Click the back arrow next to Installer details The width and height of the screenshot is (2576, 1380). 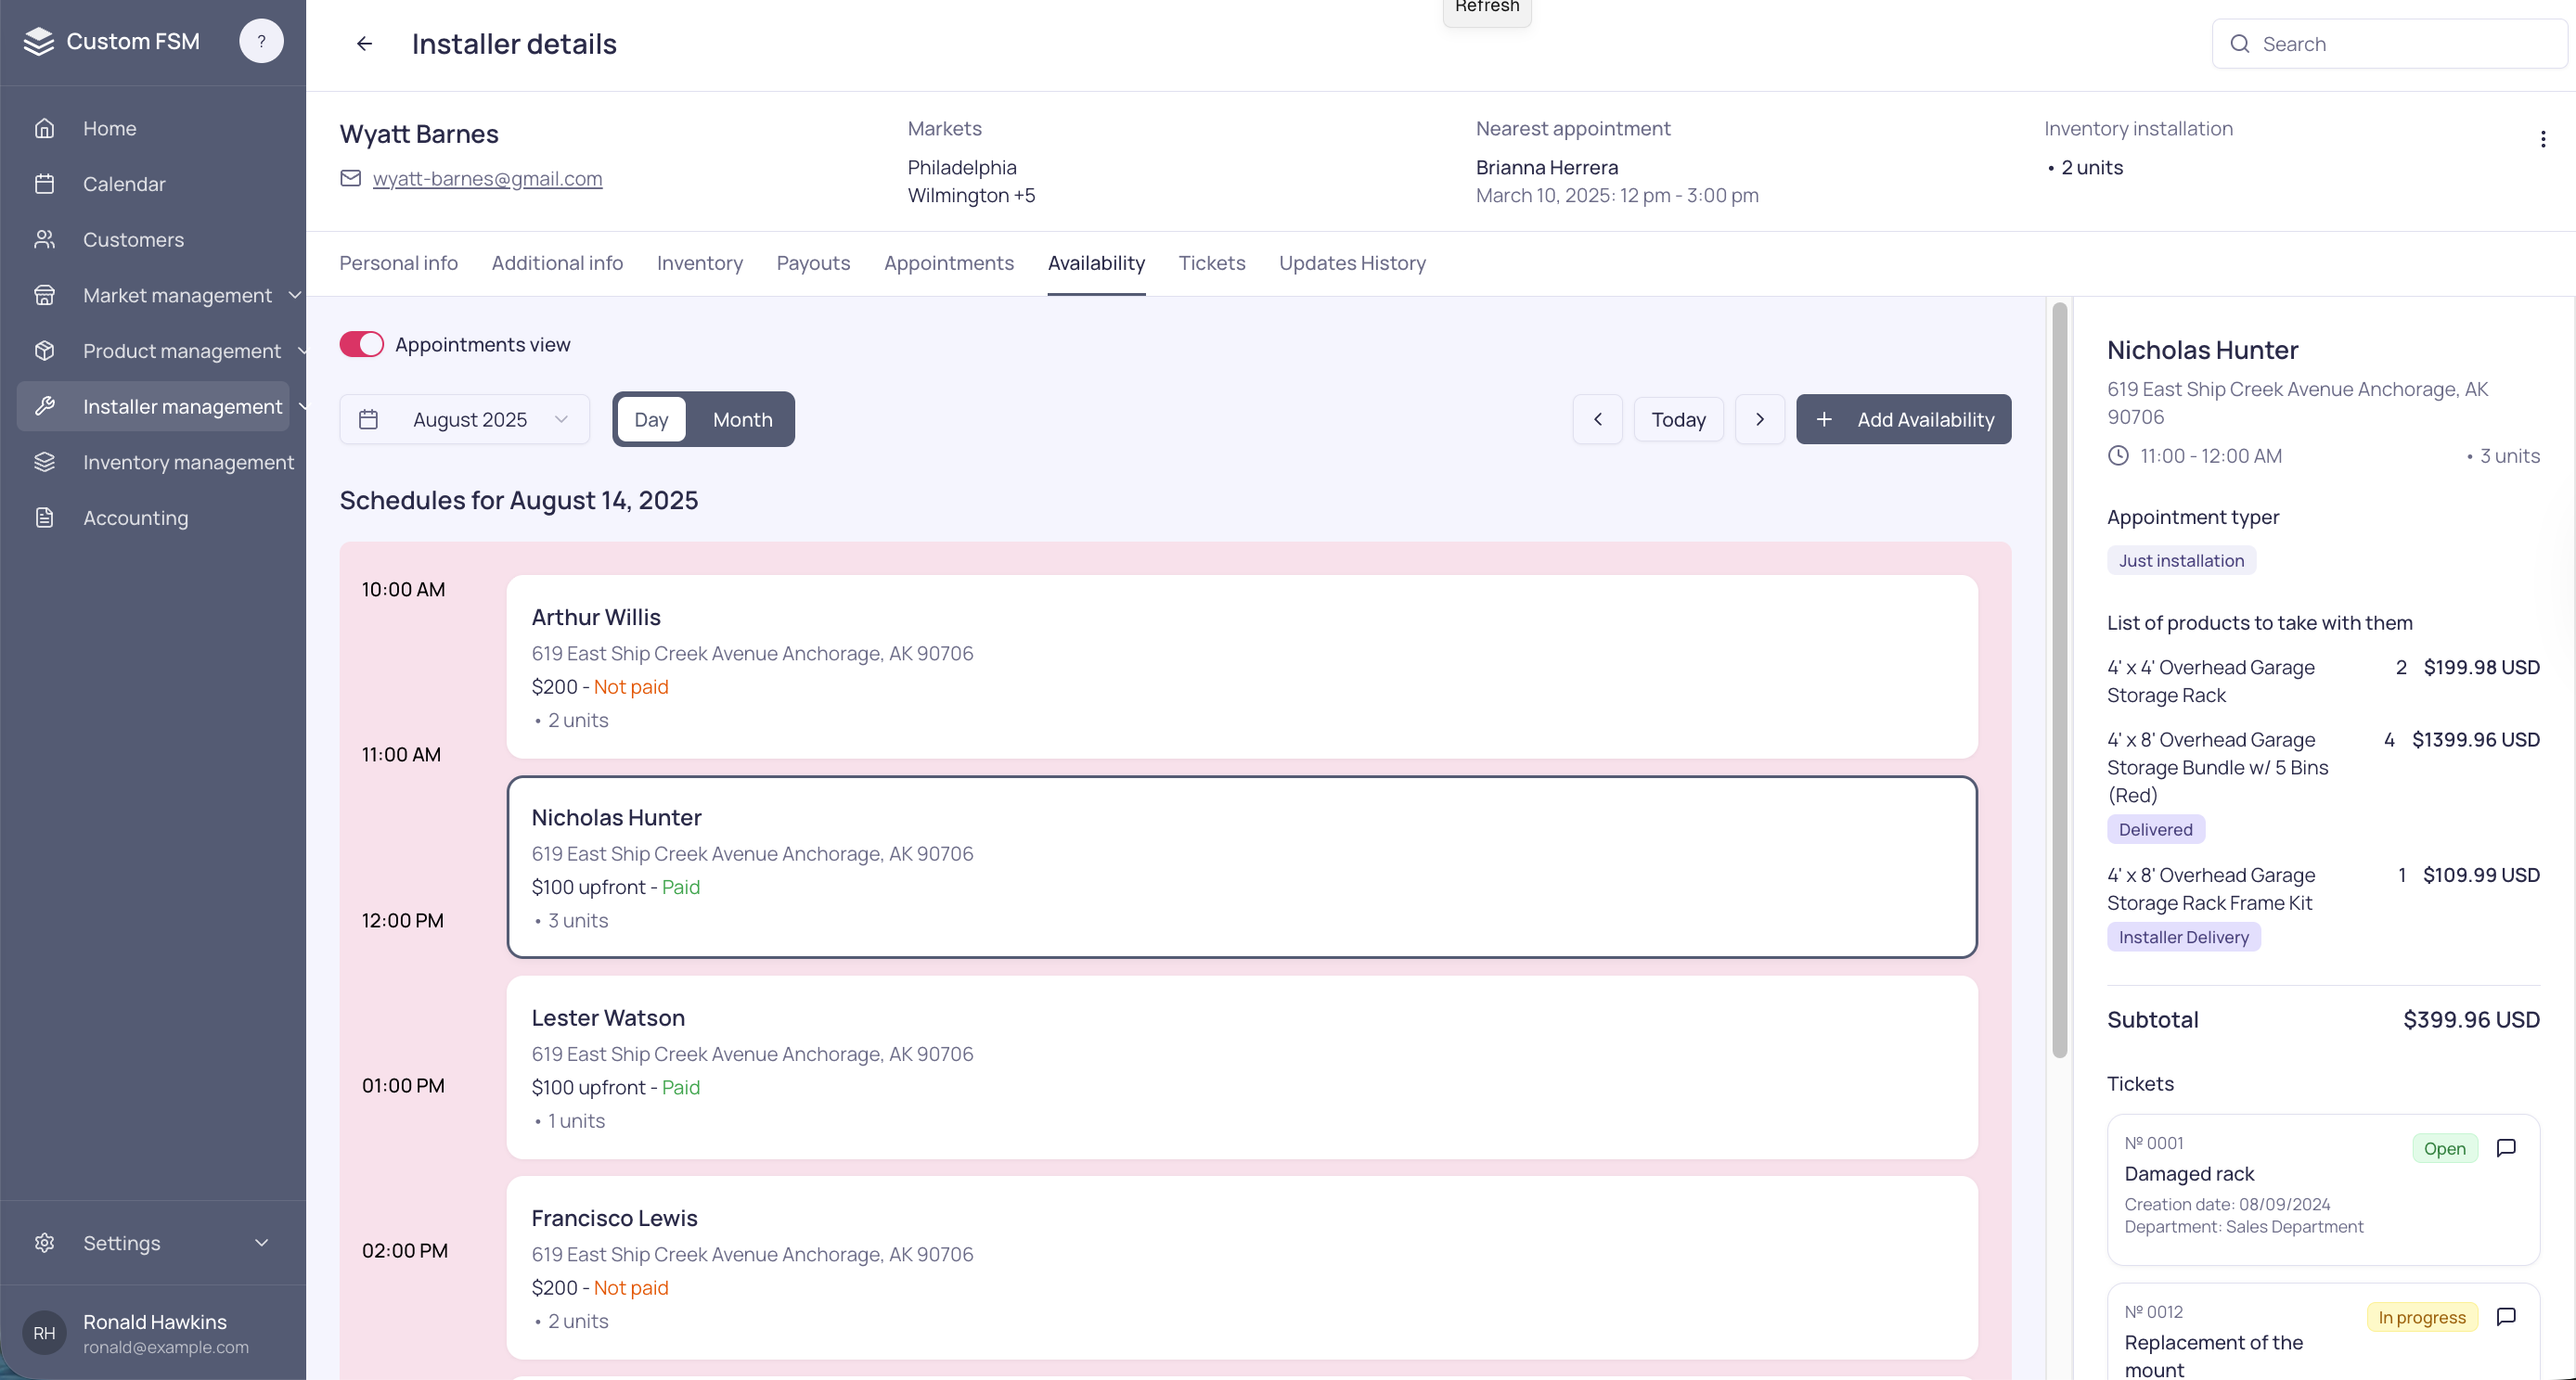[364, 43]
